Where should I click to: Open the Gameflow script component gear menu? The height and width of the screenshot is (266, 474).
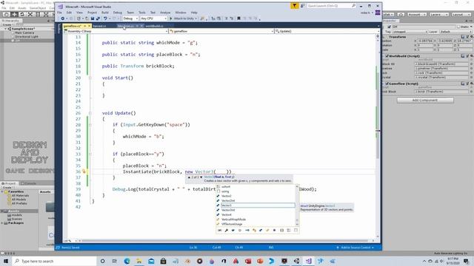click(x=471, y=83)
